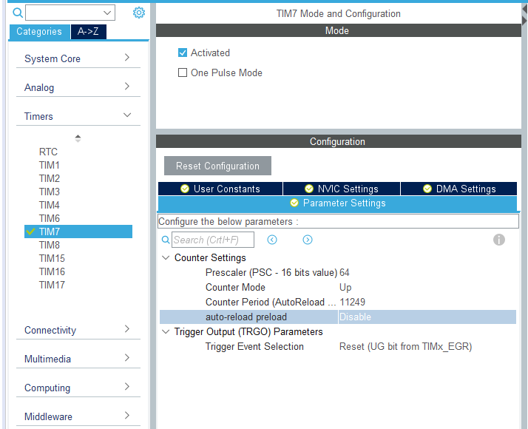Select RTC in the Timers list
528x429 pixels.
(48, 152)
